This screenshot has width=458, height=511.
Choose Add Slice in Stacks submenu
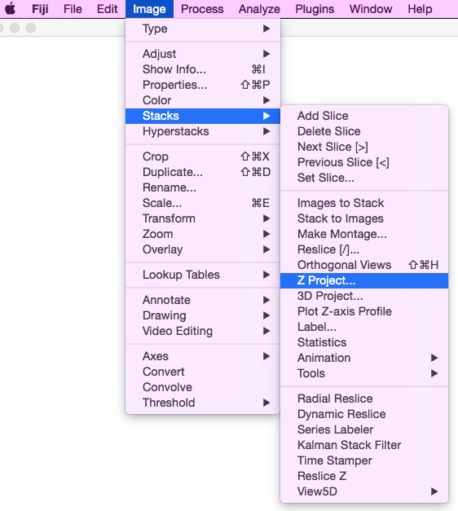(364, 116)
